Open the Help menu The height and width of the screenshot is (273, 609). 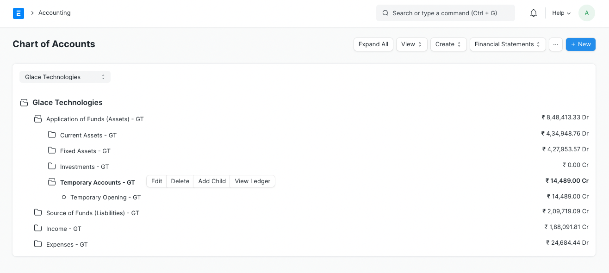point(561,13)
